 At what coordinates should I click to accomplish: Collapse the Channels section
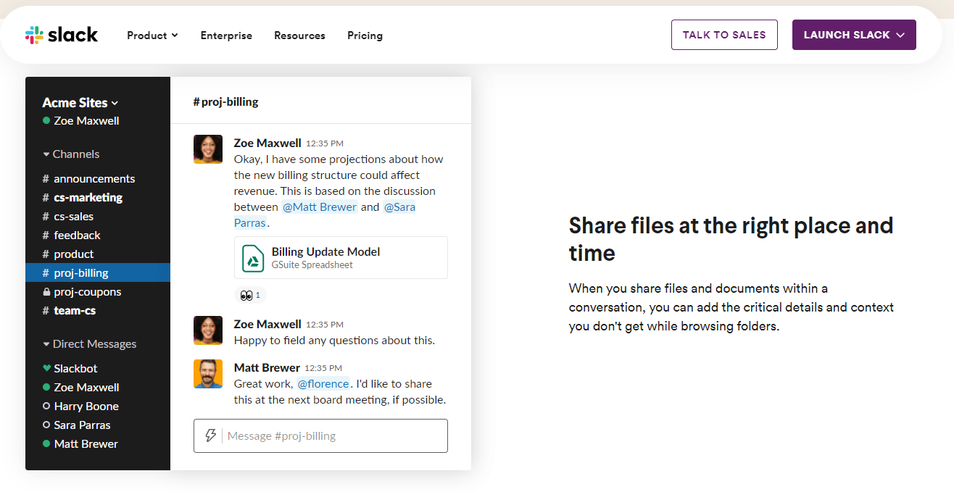pyautogui.click(x=71, y=154)
